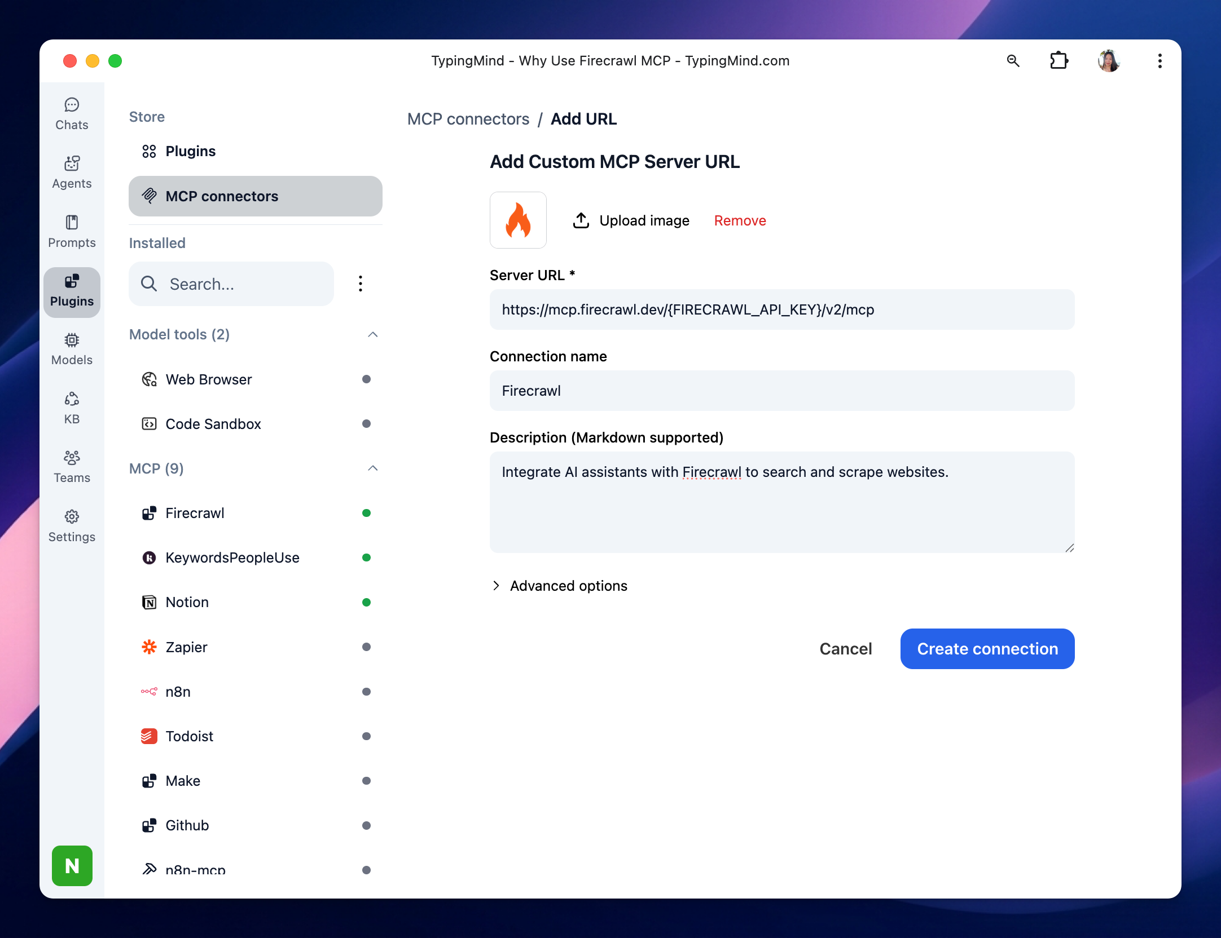Click the Create connection button

point(987,649)
